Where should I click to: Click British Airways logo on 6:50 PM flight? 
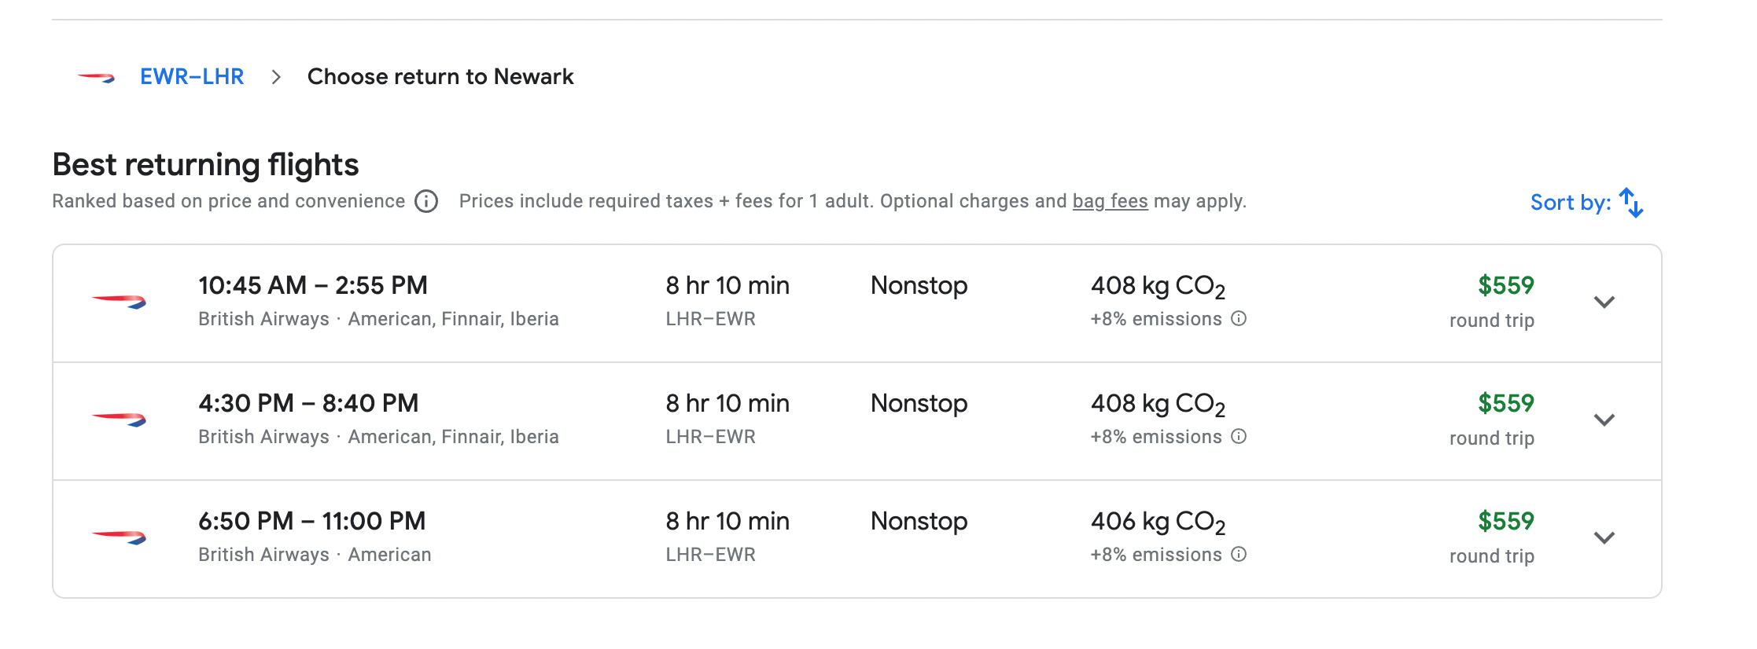119,537
